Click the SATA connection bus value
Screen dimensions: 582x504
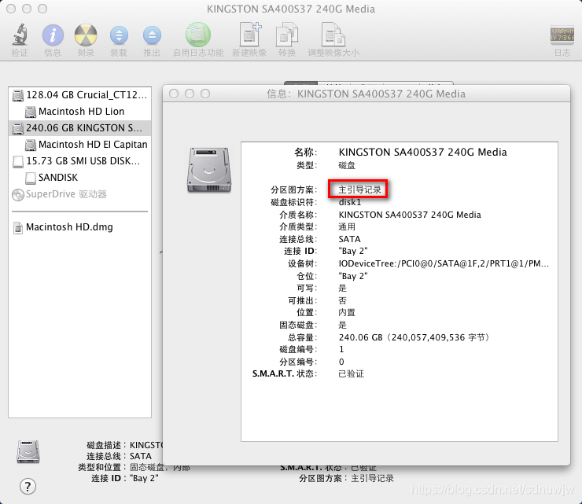coord(349,239)
